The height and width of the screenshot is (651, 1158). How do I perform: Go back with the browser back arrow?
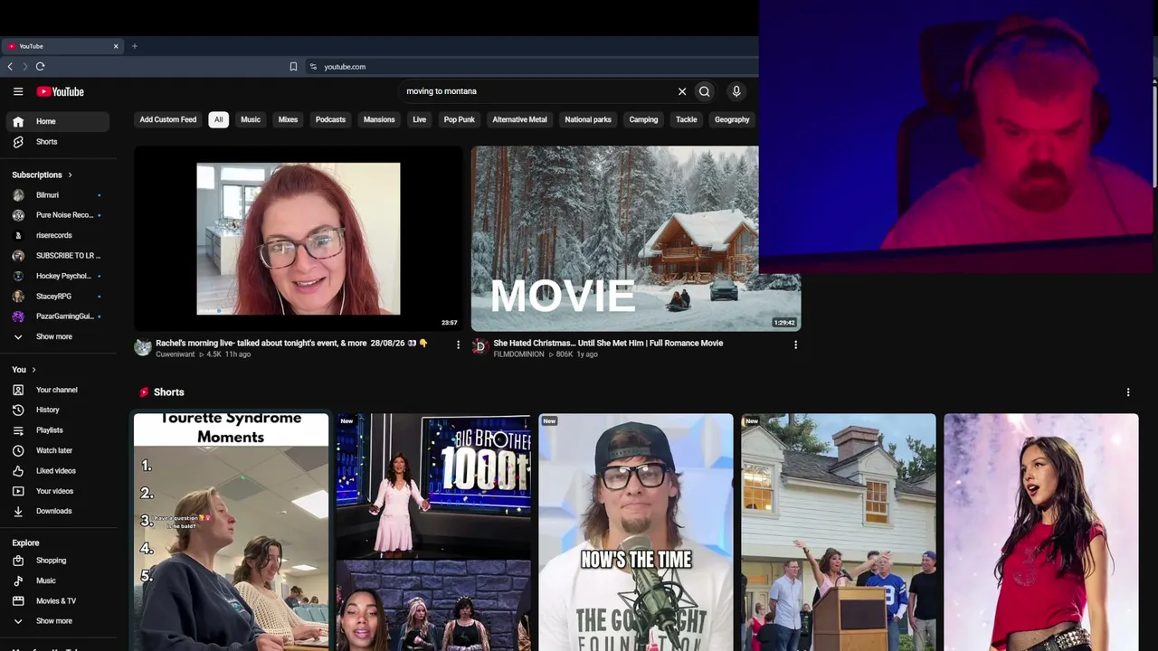pos(10,66)
